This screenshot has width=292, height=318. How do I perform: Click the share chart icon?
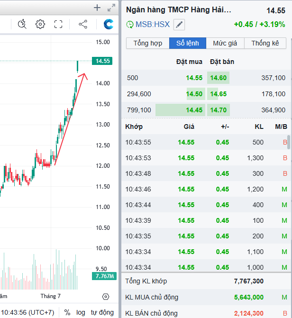pos(82,24)
